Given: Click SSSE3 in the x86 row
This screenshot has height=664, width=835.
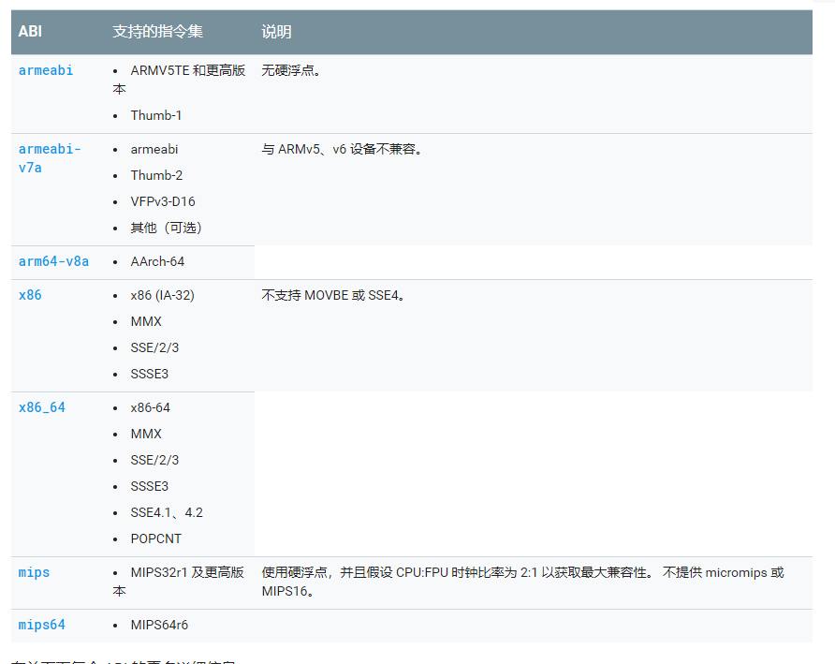Looking at the screenshot, I should (150, 374).
